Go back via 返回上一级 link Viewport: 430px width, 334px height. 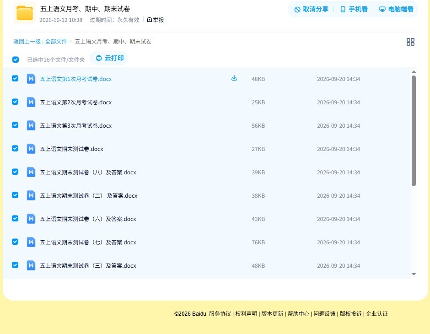pyautogui.click(x=27, y=42)
